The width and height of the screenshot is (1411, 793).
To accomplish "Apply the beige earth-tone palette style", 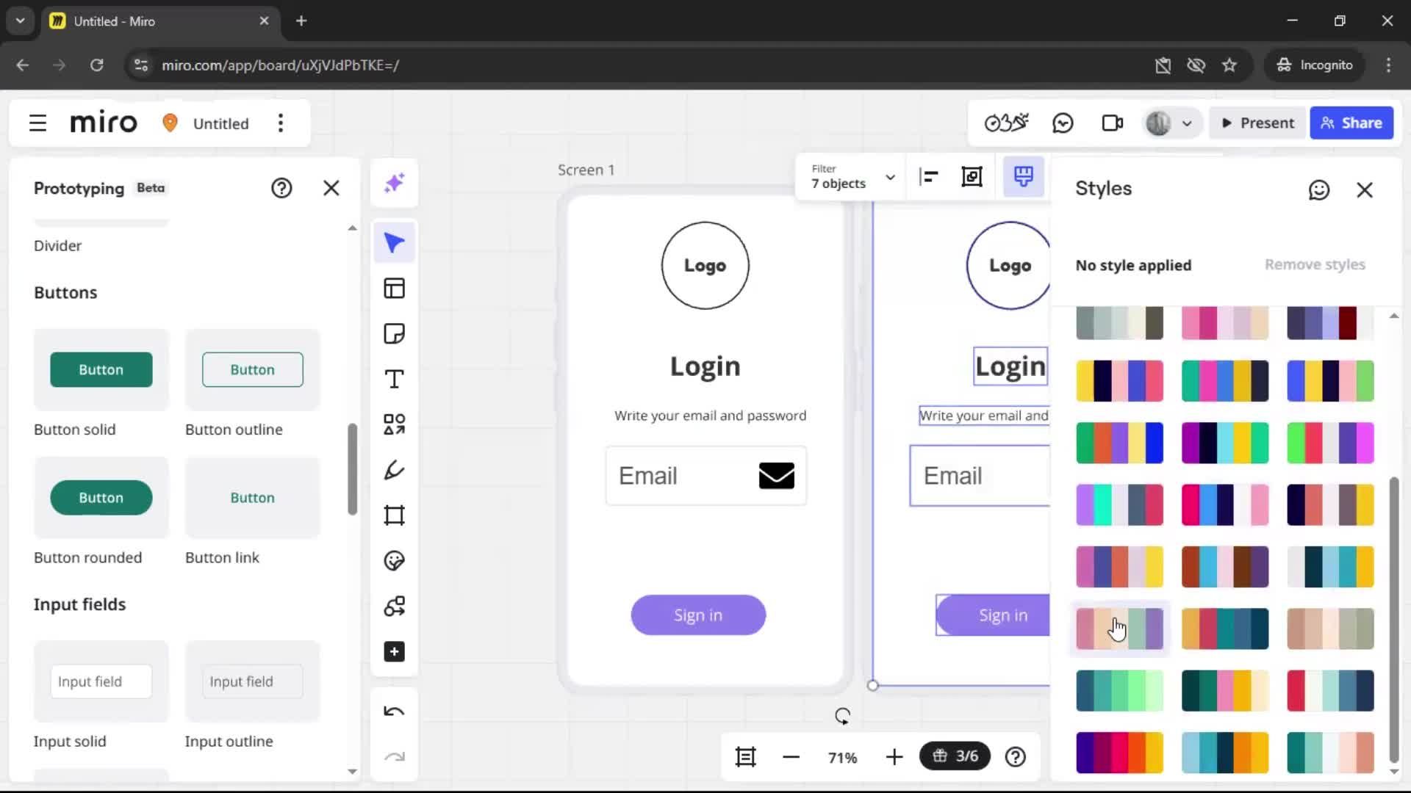I will (1330, 629).
